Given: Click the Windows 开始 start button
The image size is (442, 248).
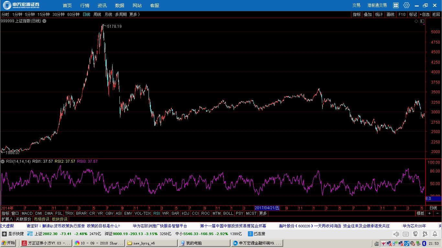Looking at the screenshot, I should pos(9,243).
